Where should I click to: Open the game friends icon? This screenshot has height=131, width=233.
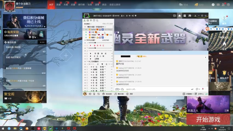(223, 5)
